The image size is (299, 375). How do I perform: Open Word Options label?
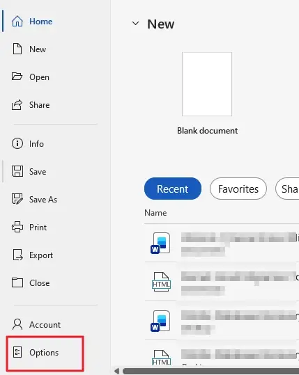44,353
